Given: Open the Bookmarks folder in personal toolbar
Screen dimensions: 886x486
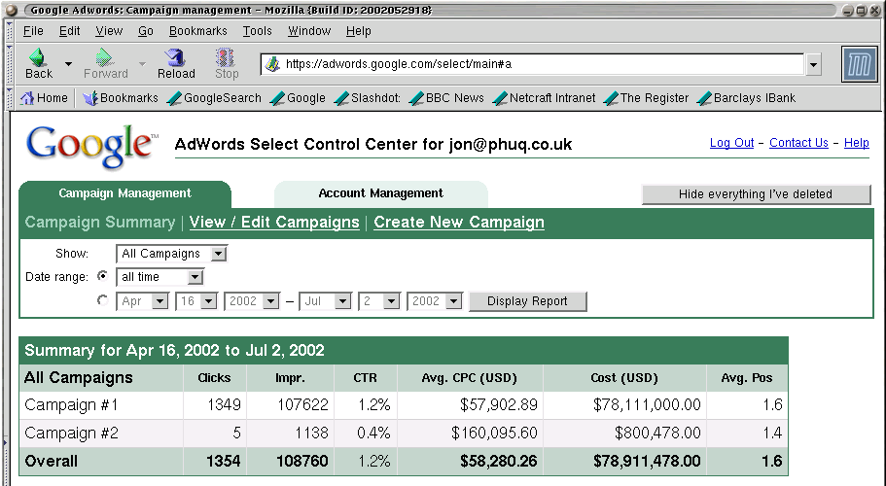Looking at the screenshot, I should click(121, 98).
